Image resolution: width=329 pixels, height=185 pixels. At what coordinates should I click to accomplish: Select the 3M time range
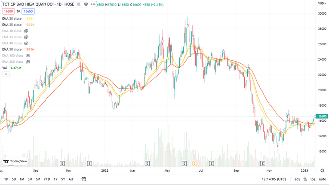30,179
